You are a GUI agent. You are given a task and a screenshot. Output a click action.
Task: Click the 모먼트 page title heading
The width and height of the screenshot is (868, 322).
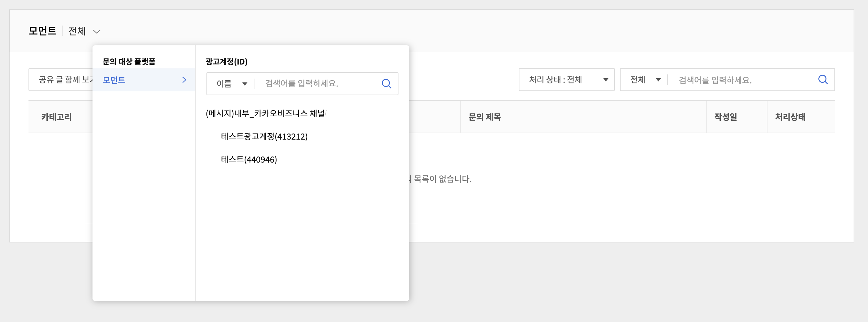[x=43, y=31]
